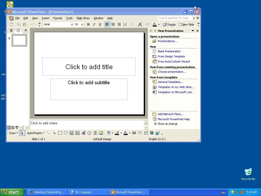Toggle Italic formatting
Image resolution: width=261 pixels, height=196 pixels.
94,24
